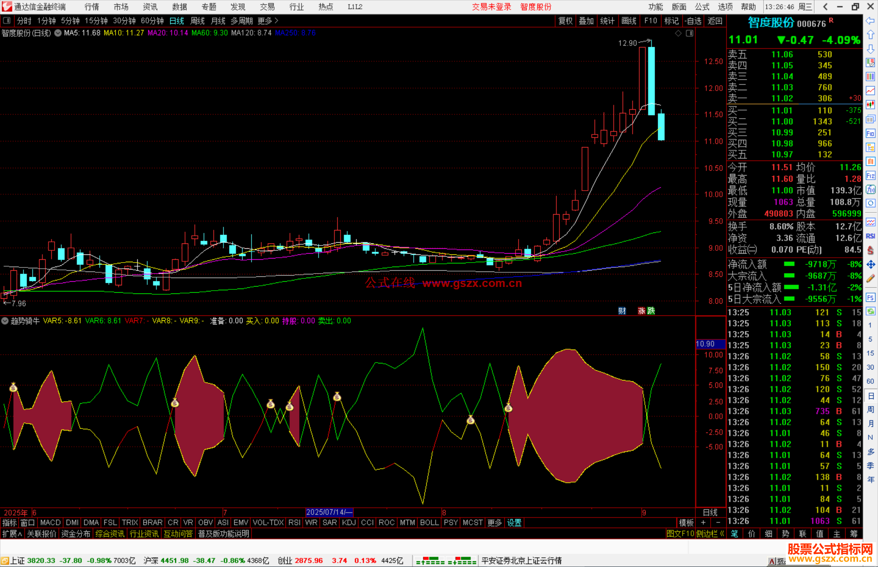Open the red line chart icon
878x567 pixels.
click(870, 91)
